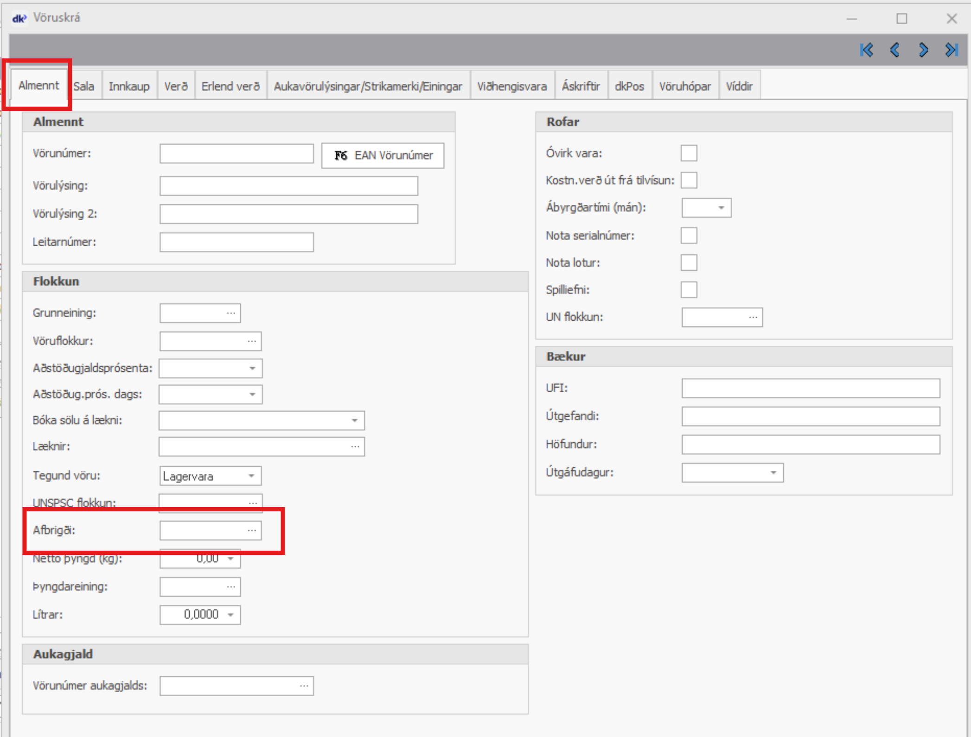Go to the first record arrow
The image size is (971, 737).
coord(866,50)
